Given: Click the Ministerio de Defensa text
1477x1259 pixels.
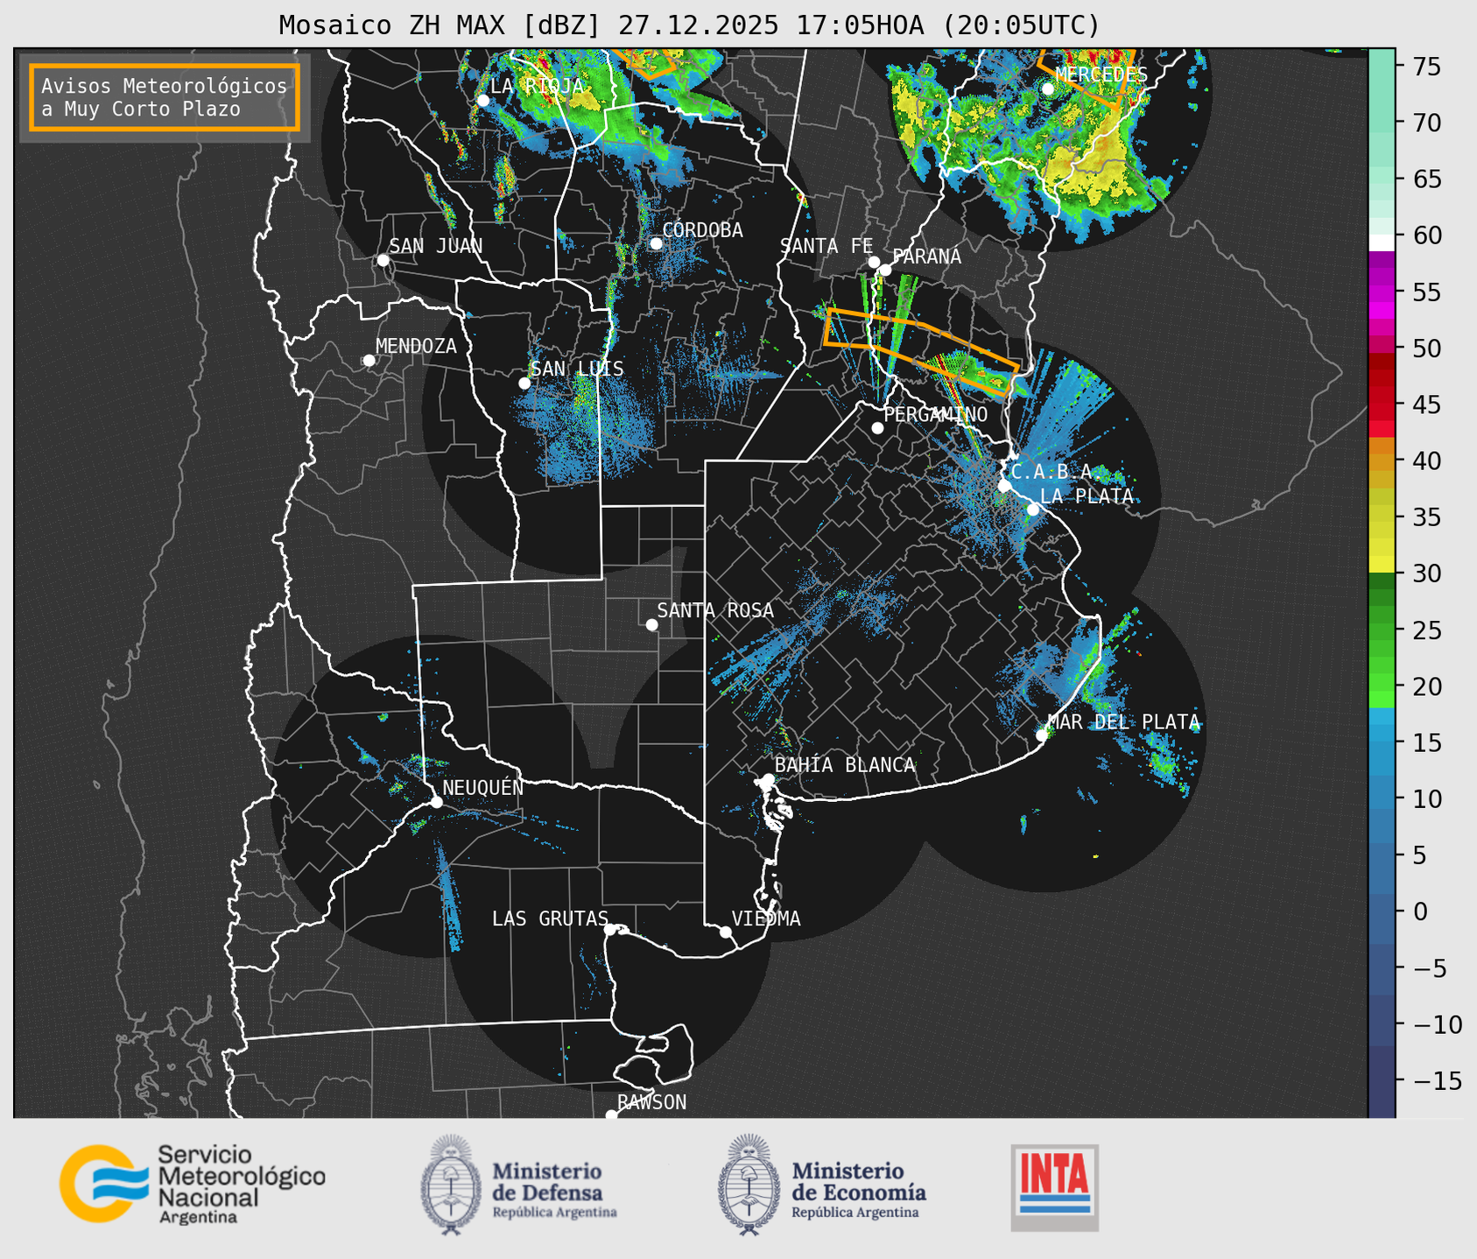Looking at the screenshot, I should coord(554,1189).
